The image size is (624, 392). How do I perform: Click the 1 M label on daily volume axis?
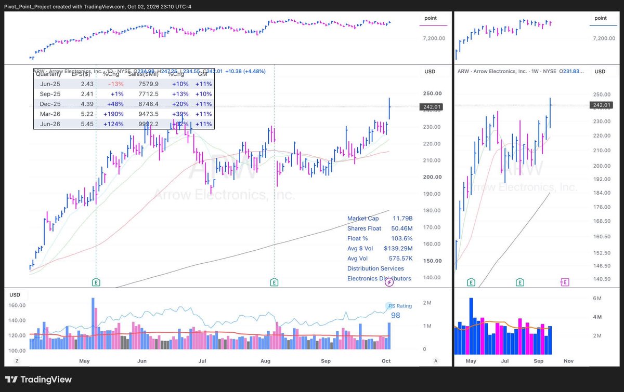click(427, 326)
